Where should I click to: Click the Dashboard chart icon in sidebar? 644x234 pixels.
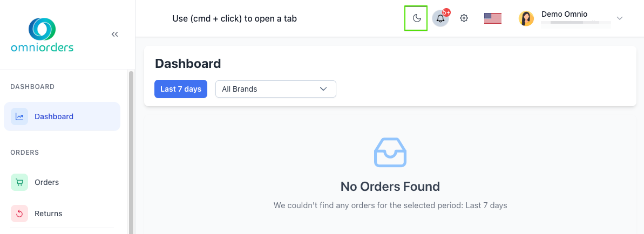[x=19, y=116]
